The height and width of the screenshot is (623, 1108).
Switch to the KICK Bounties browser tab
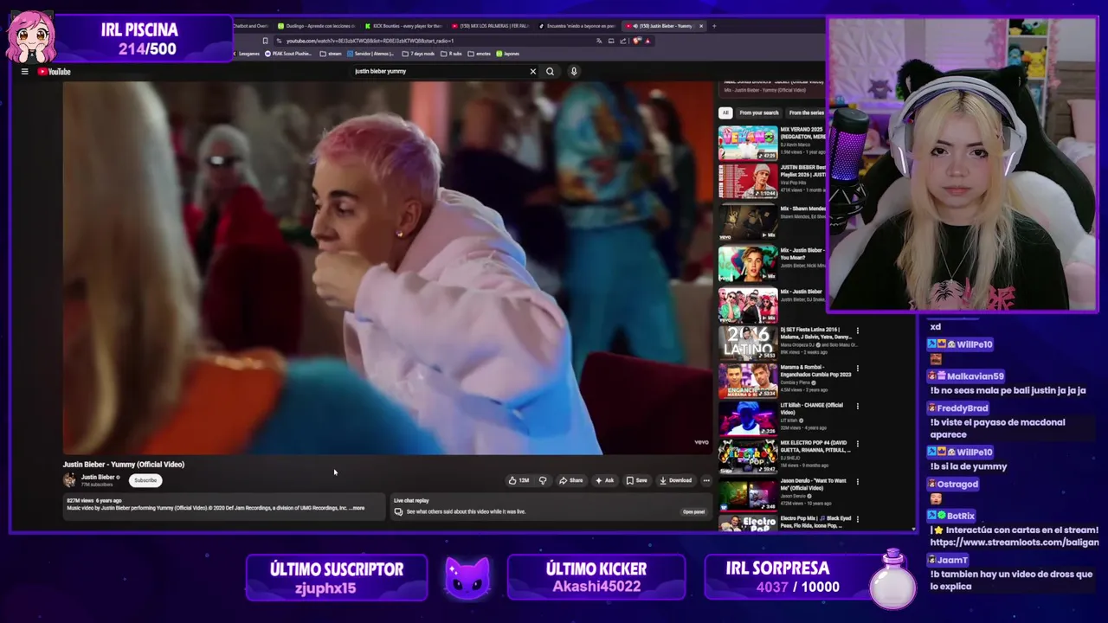coord(403,26)
